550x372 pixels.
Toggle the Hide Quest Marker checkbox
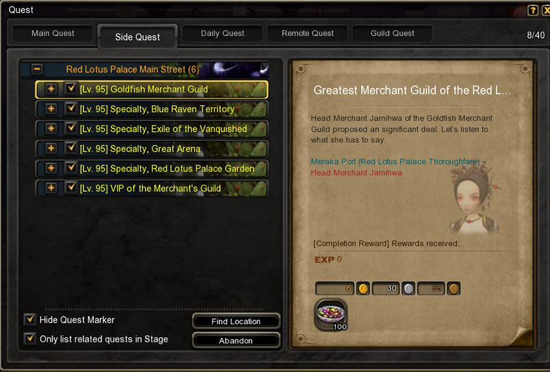(x=30, y=319)
